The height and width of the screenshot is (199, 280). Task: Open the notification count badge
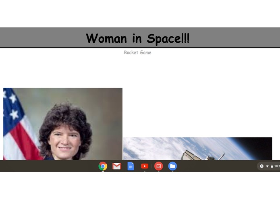(261, 166)
